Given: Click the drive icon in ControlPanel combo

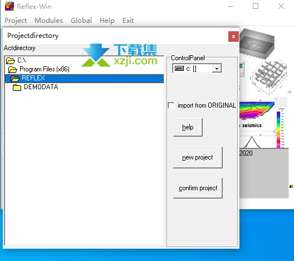Looking at the screenshot, I should click(x=179, y=69).
